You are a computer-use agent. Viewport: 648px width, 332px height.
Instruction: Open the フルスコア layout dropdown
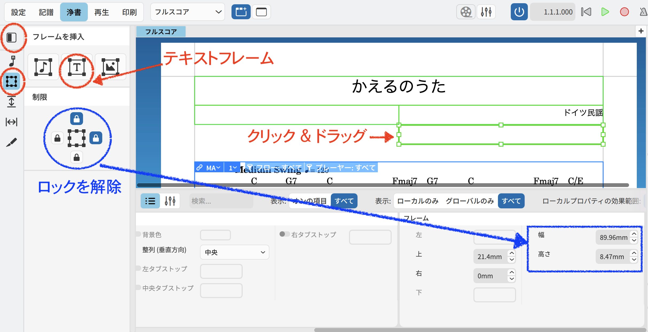click(x=187, y=12)
